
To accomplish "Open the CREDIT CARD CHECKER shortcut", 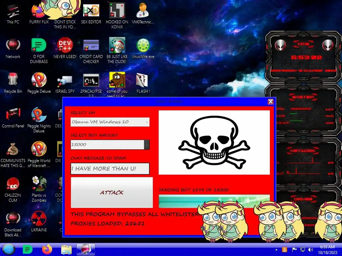I will coord(91,51).
